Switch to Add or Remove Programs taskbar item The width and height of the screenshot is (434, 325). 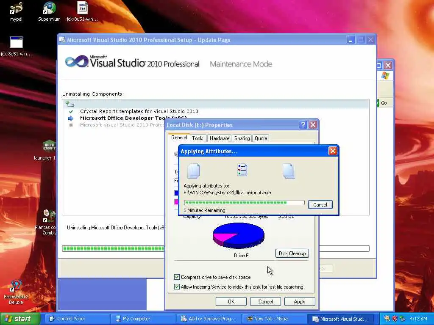point(209,319)
